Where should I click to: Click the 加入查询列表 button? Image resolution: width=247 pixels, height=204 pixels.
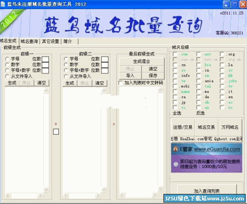coord(207,191)
